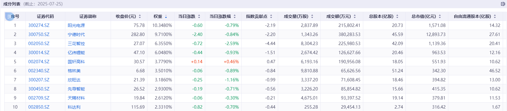Image resolution: width=507 pixels, height=111 pixels.
Task: Open the 科达利 stock link
Action: pos(74,107)
